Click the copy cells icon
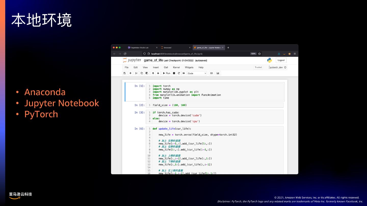This screenshot has height=206, width=367. tap(142, 73)
